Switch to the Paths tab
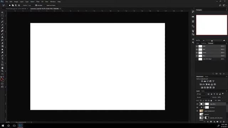 pos(203,91)
